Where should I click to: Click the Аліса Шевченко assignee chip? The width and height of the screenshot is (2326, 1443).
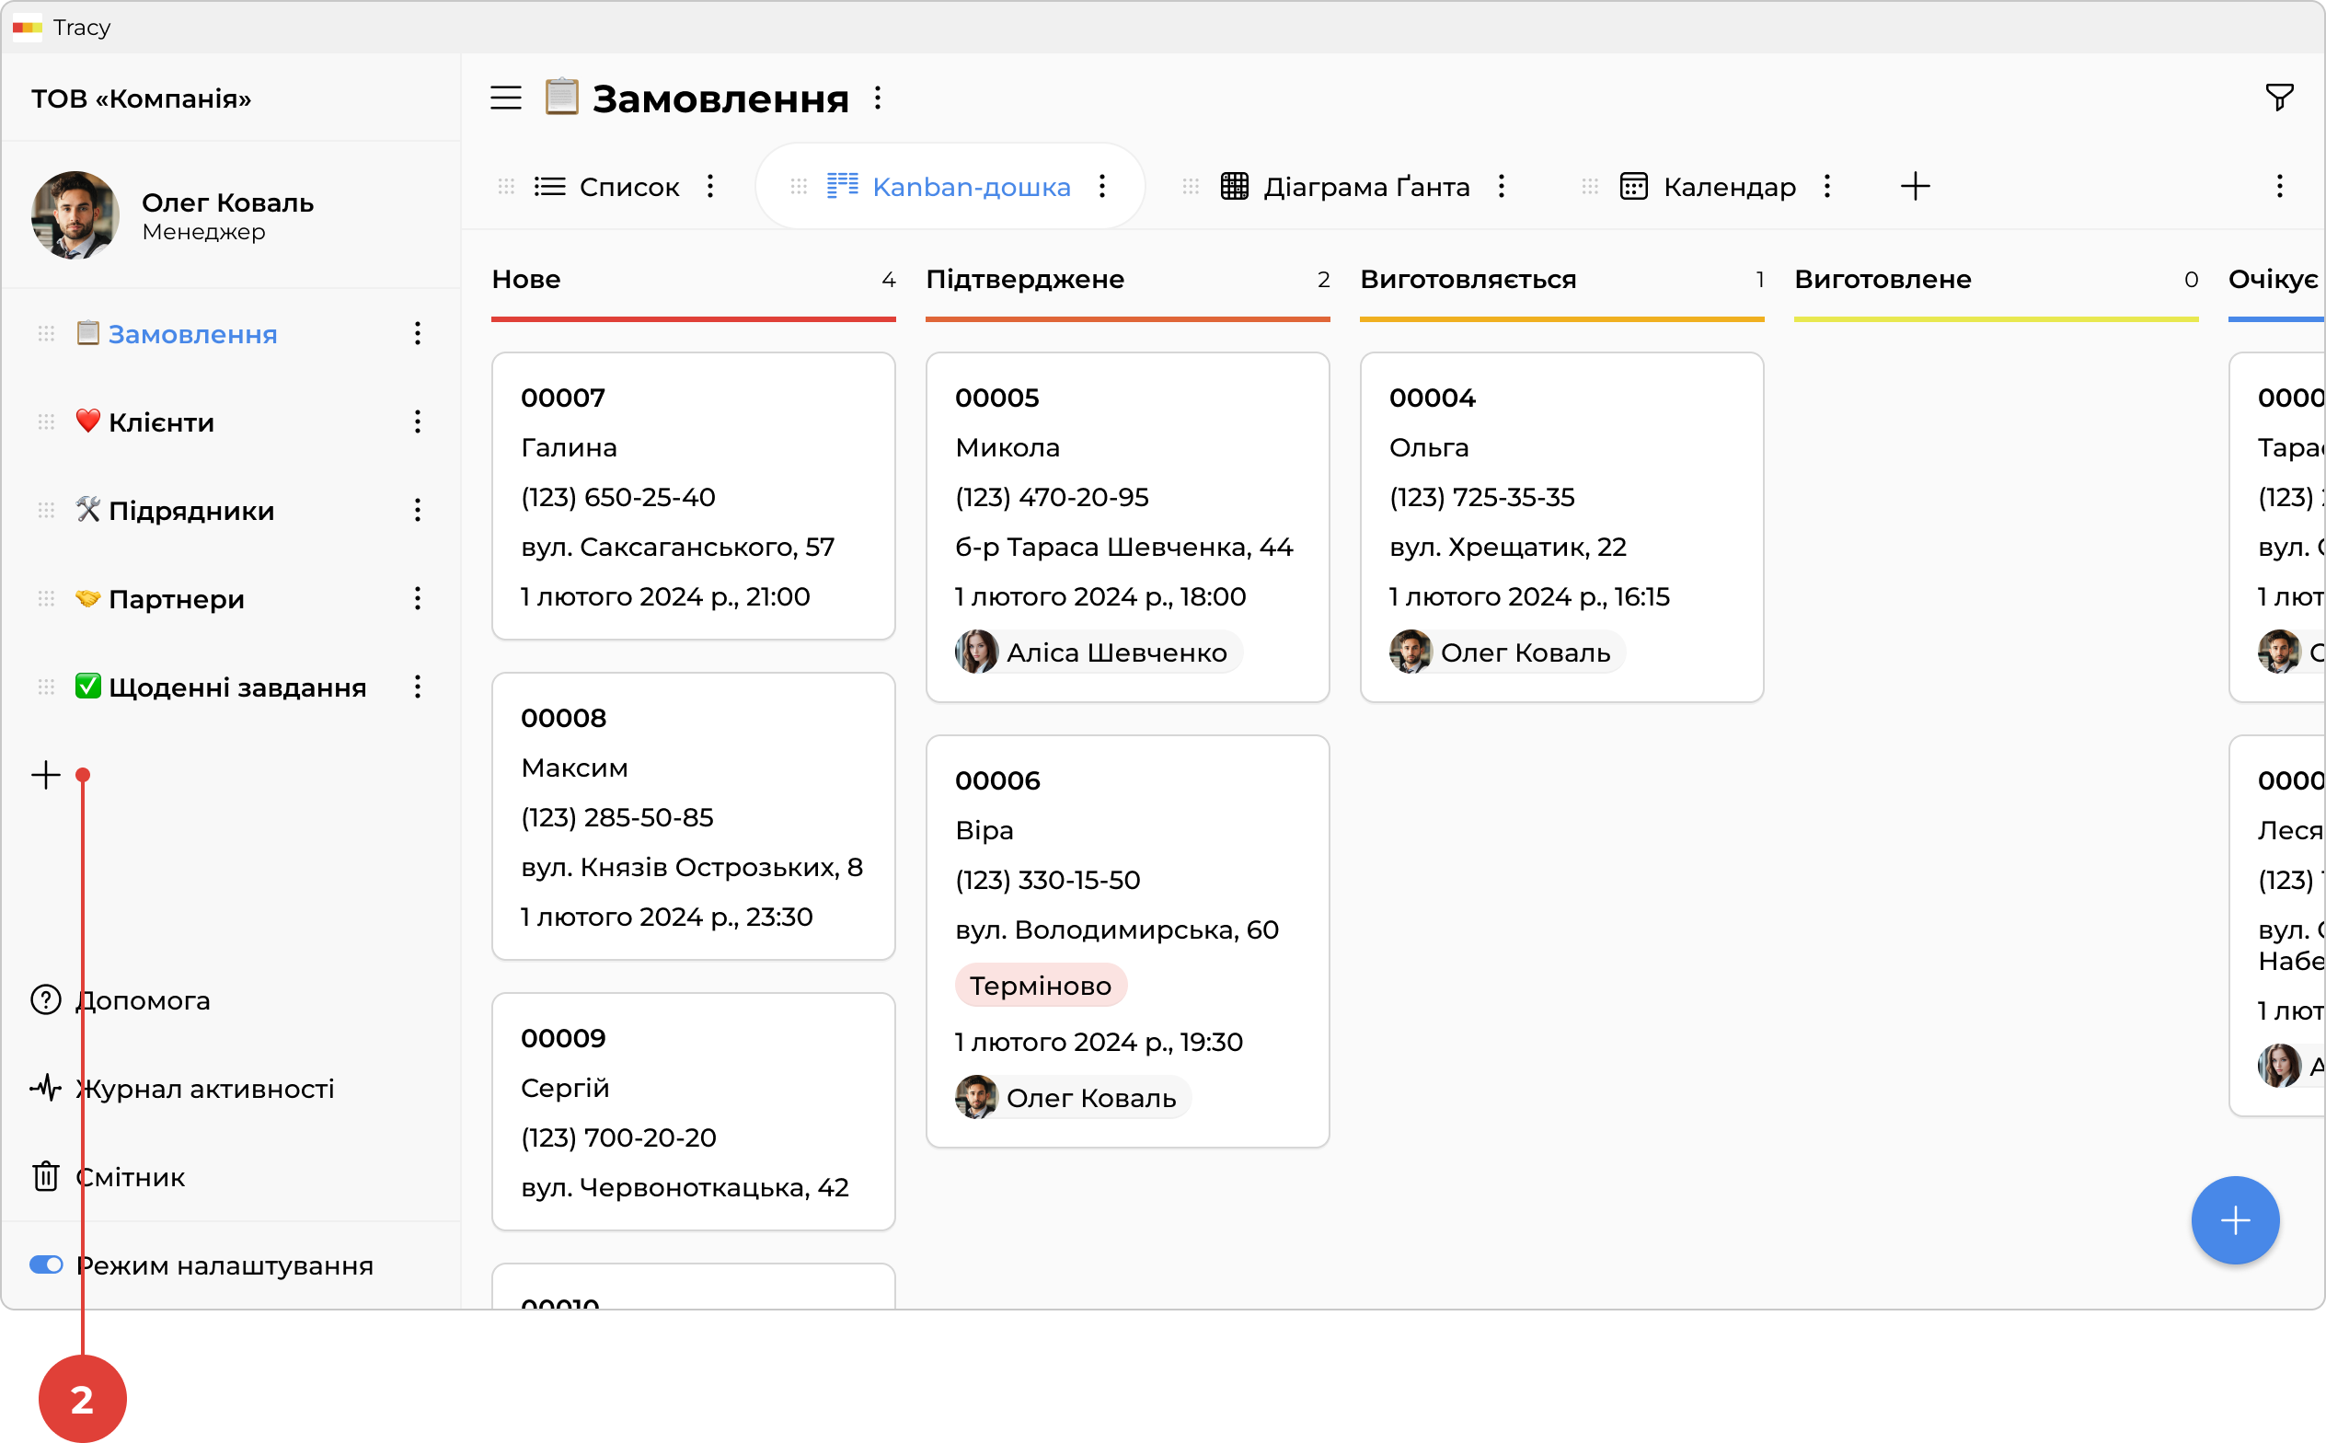pyautogui.click(x=1098, y=652)
